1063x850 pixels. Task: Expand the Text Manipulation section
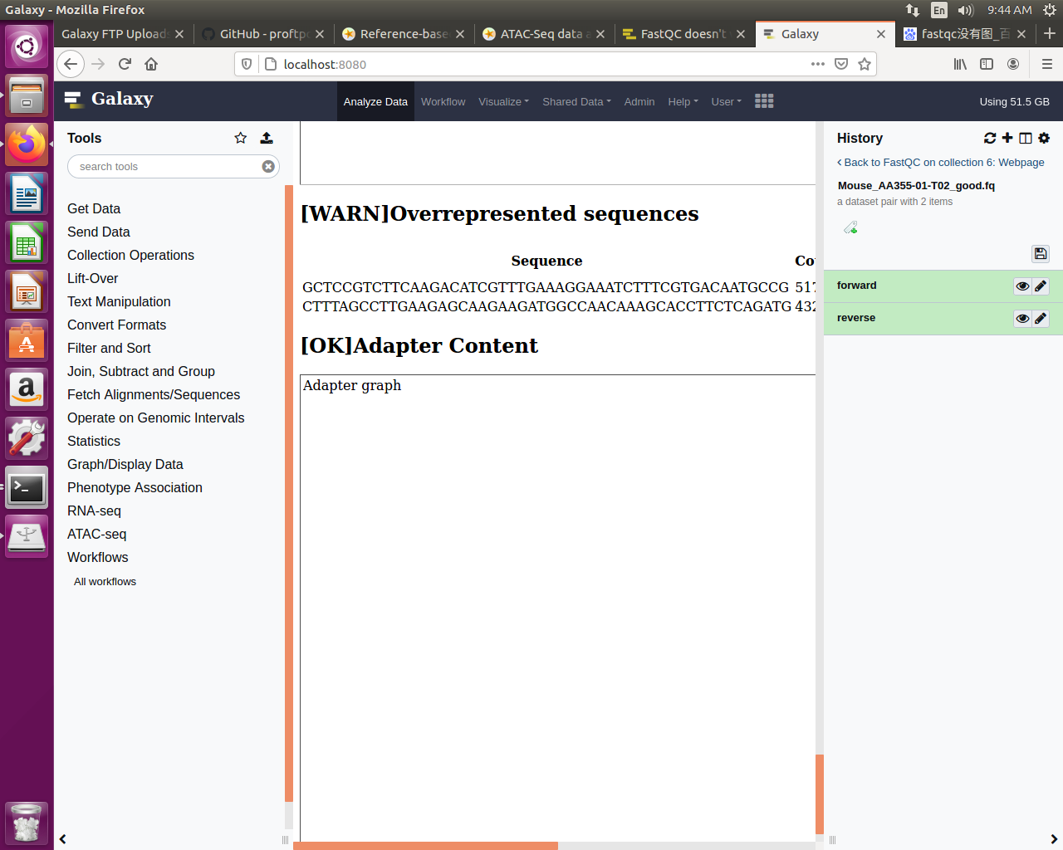[x=119, y=301]
